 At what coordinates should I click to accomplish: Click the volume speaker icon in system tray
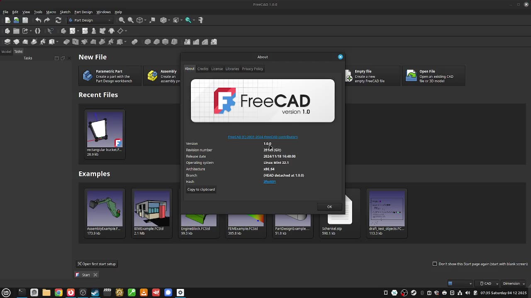(x=468, y=293)
